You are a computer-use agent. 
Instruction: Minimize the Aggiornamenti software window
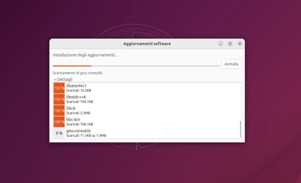click(x=220, y=43)
